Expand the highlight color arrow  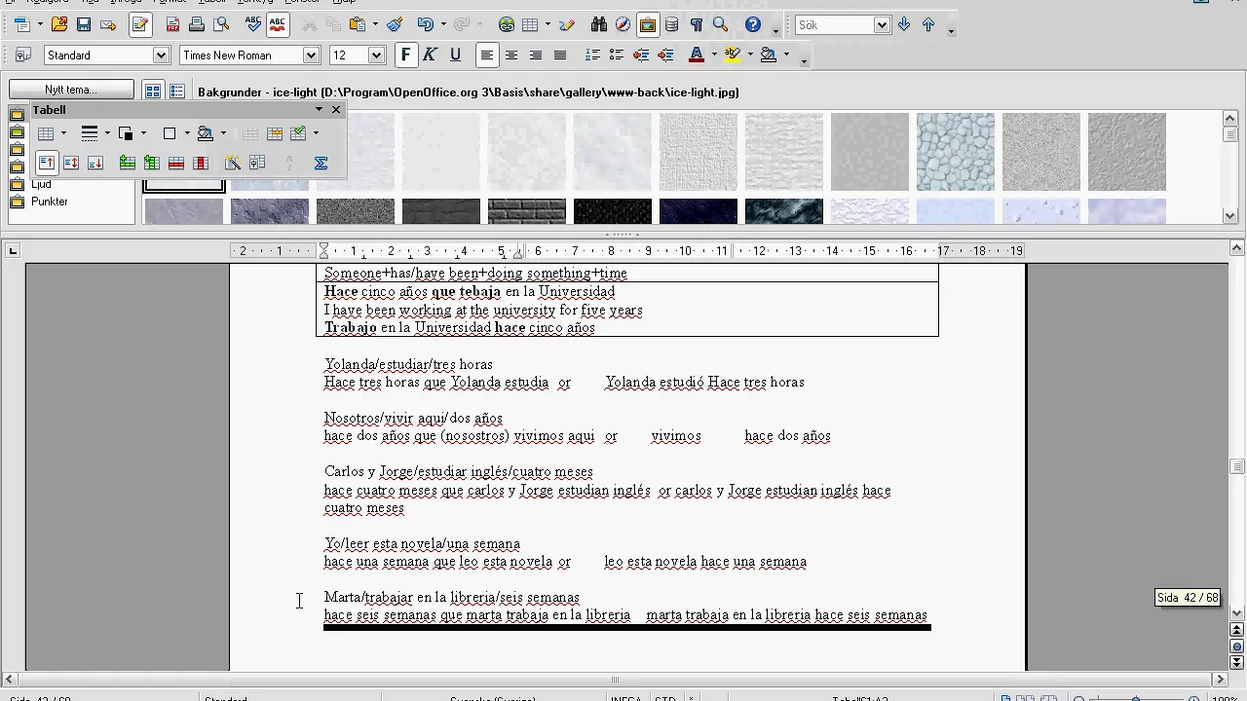[750, 55]
